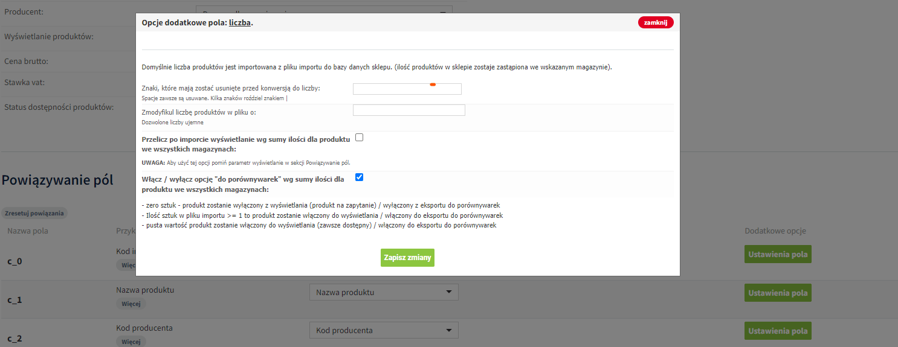Click the 'Zmodyfikuj liczbę produktów' input field
Viewport: 898px width, 347px height.
409,110
